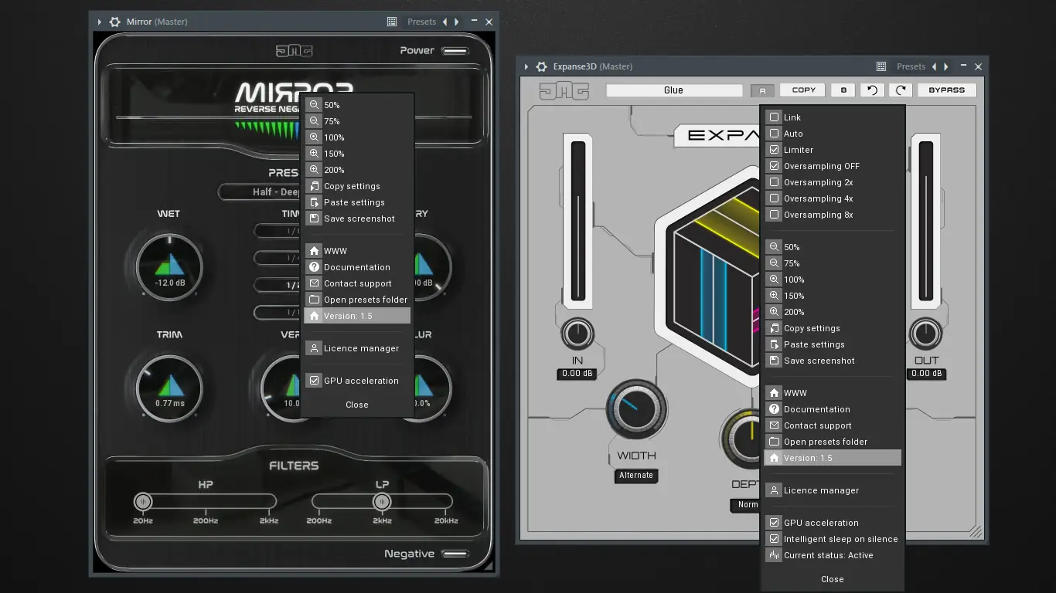Click Licence manager user icon in Expanse3D menu
Image resolution: width=1056 pixels, height=593 pixels.
(x=774, y=490)
